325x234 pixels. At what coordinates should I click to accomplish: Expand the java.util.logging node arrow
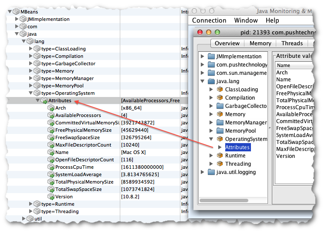point(202,172)
